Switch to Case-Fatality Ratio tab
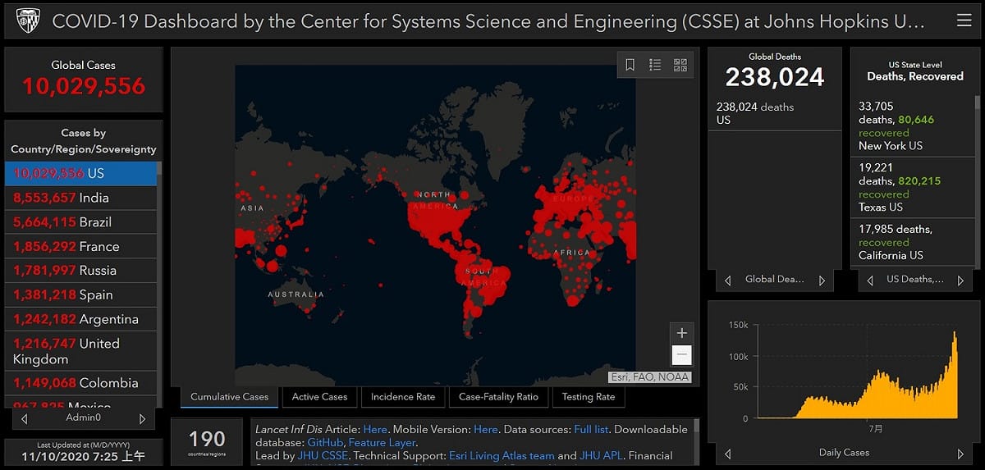985x470 pixels. tap(498, 397)
